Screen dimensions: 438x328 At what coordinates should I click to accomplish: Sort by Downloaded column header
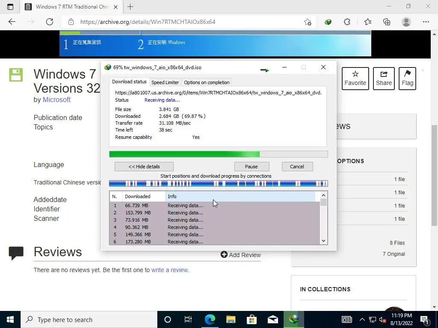tap(144, 196)
